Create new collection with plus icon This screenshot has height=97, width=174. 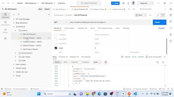click(x=14, y=15)
